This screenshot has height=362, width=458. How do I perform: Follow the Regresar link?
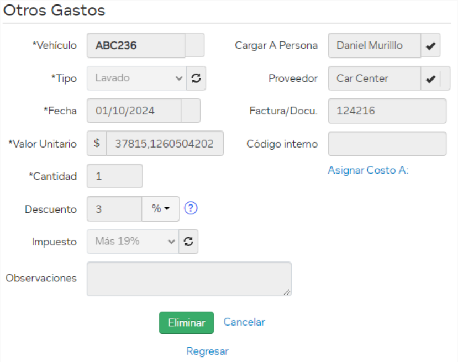[207, 351]
